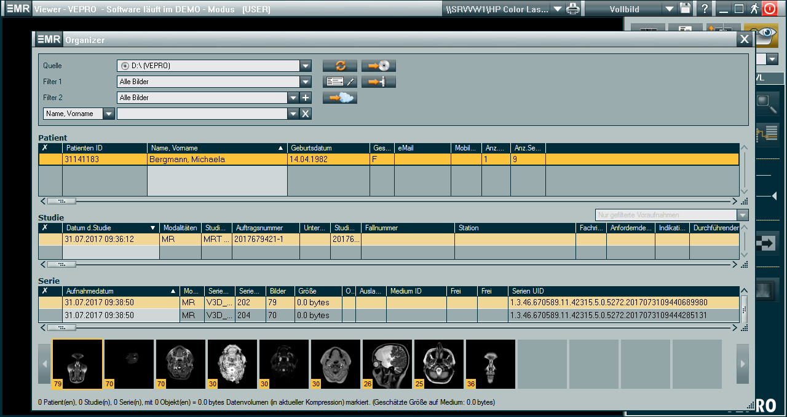Click the walking person icon

coord(754,9)
